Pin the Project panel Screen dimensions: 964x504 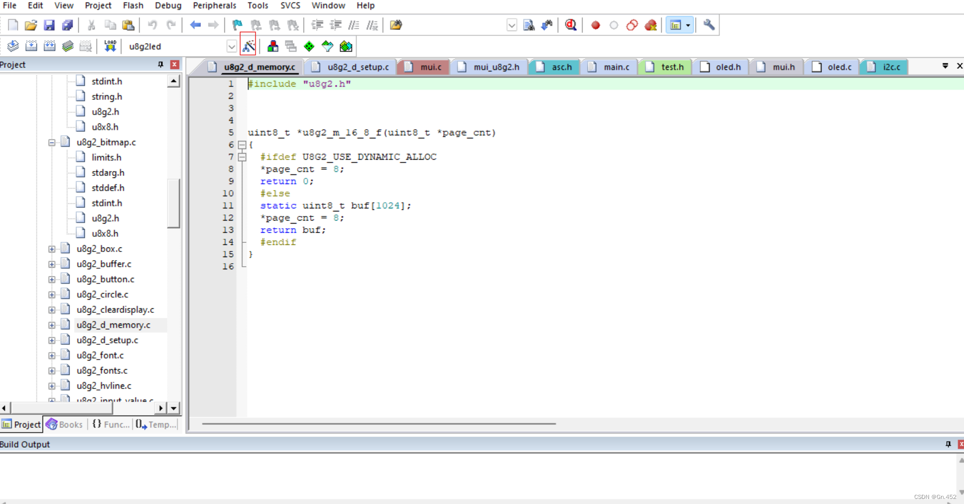tap(160, 64)
